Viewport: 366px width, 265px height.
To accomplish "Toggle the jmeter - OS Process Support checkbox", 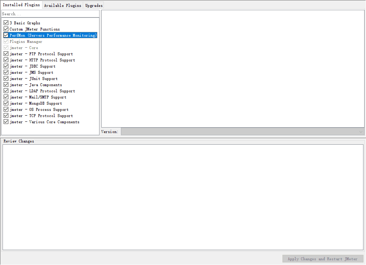I will 6,110.
